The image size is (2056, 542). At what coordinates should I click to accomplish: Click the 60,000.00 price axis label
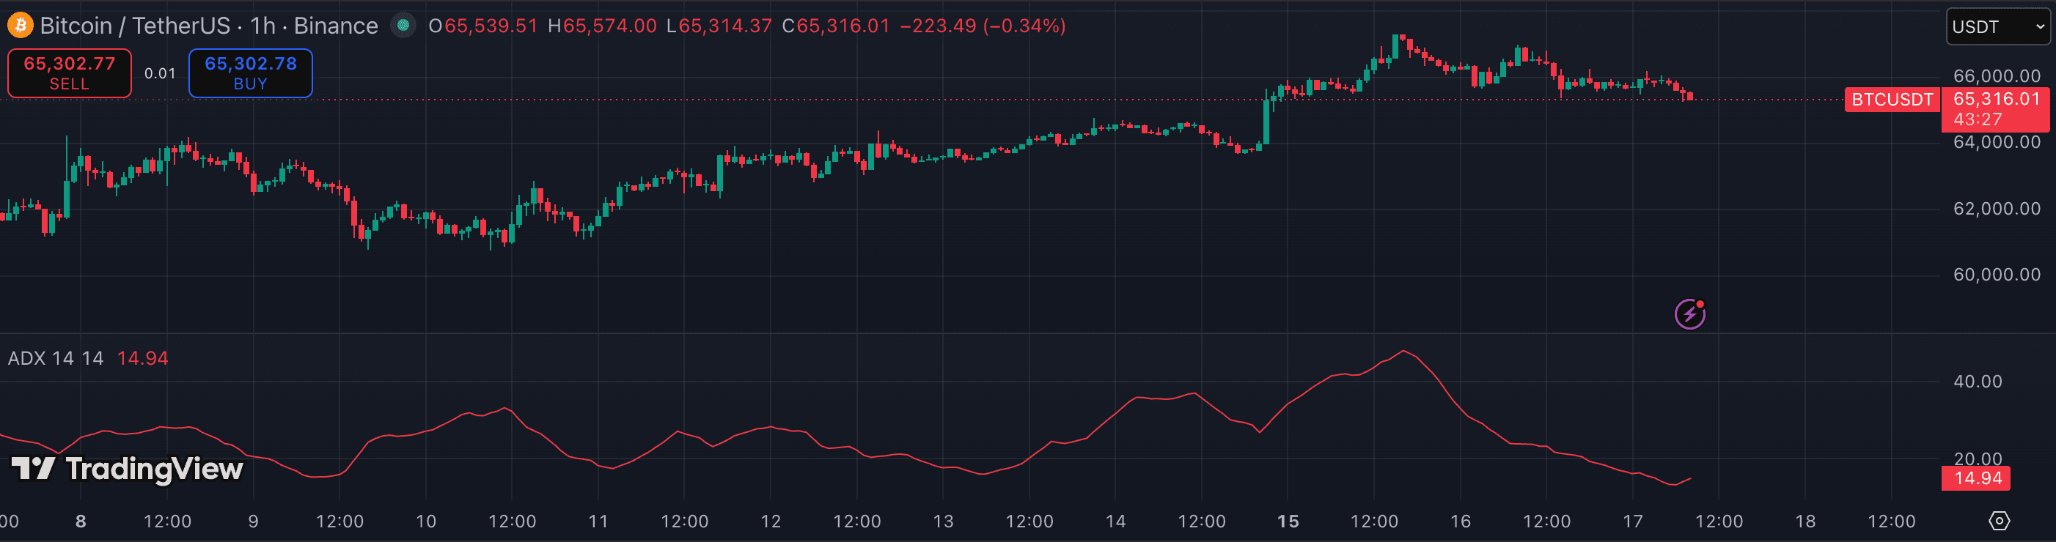(1996, 275)
